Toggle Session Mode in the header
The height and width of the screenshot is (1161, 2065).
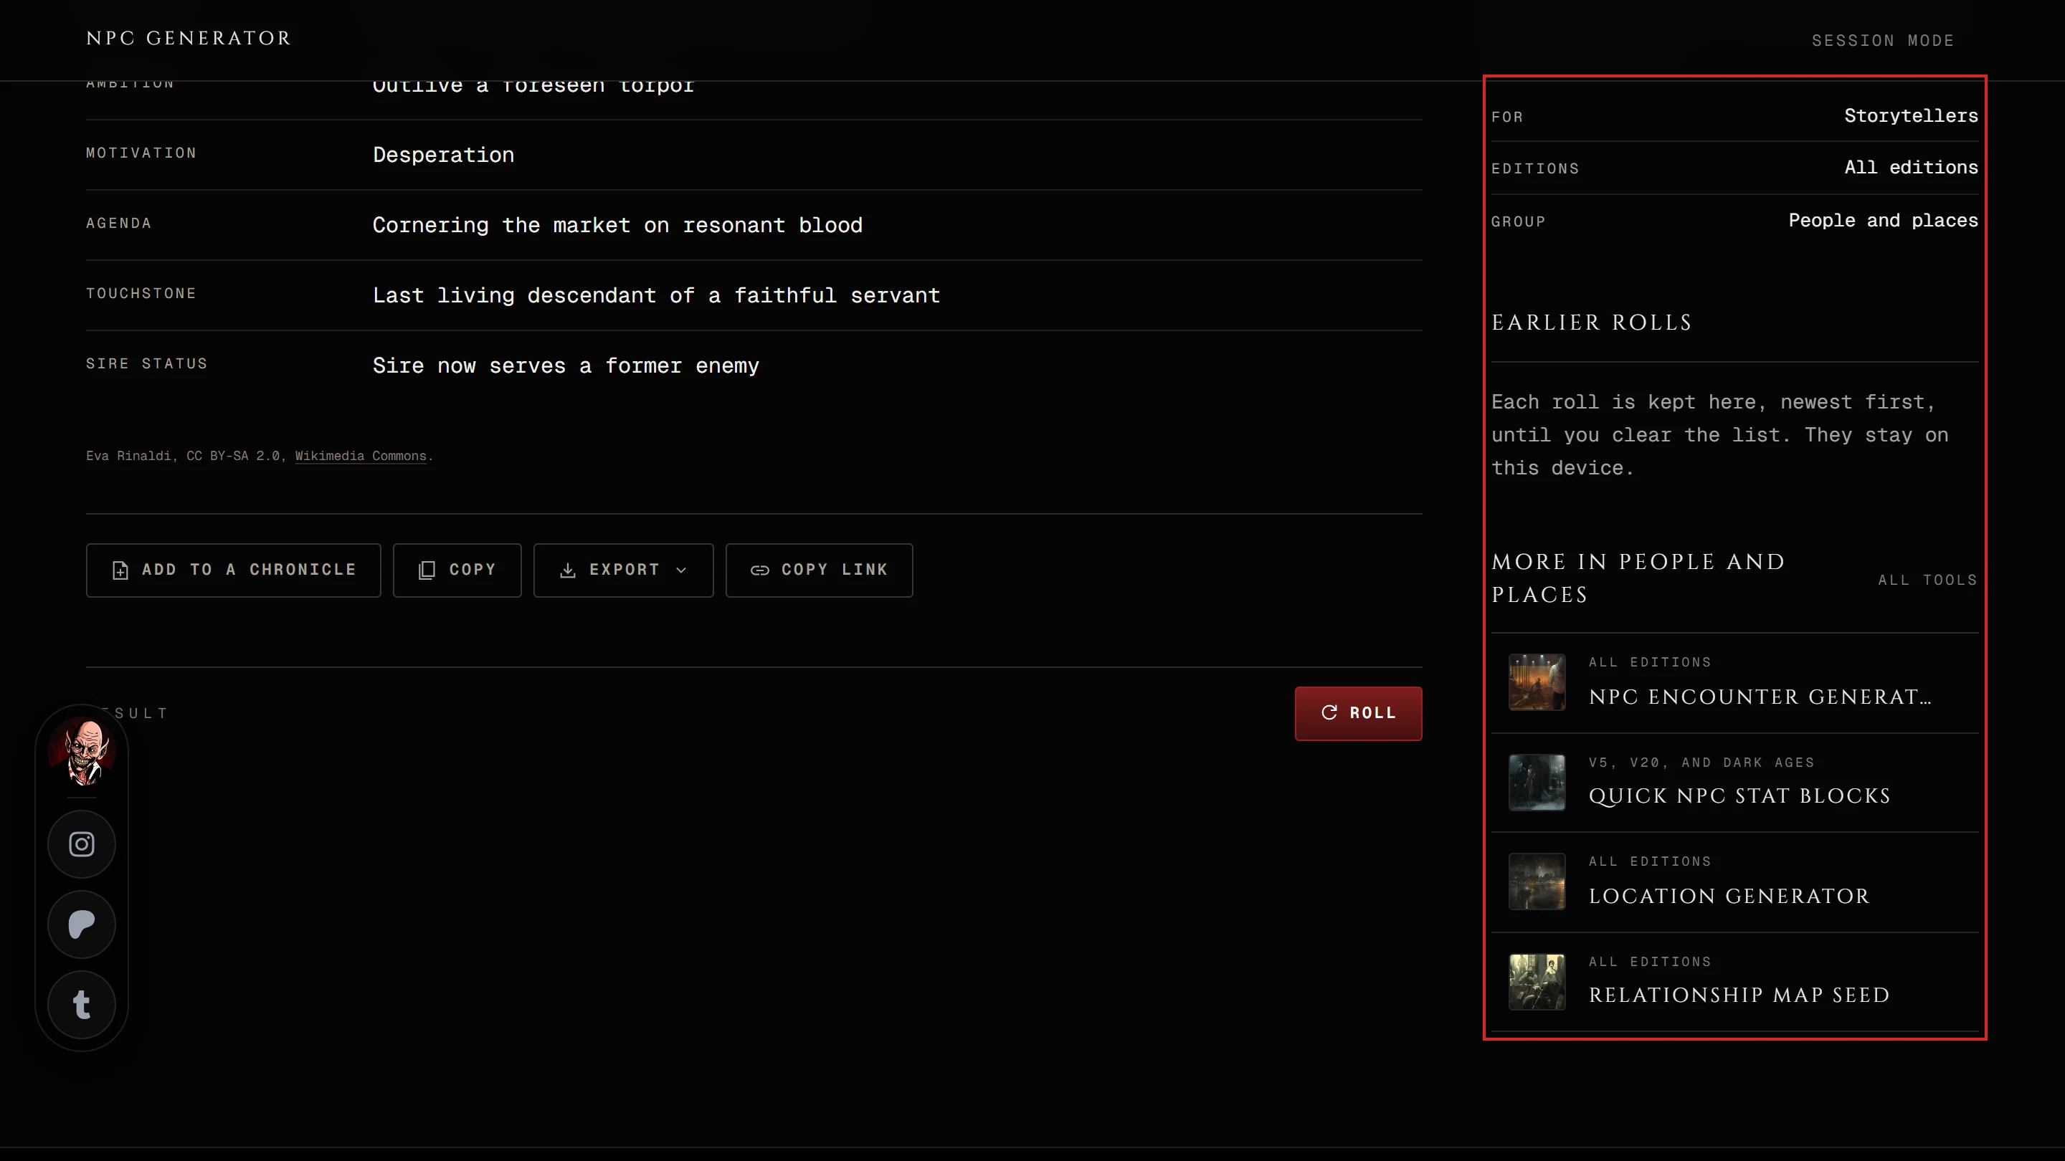click(x=1882, y=40)
